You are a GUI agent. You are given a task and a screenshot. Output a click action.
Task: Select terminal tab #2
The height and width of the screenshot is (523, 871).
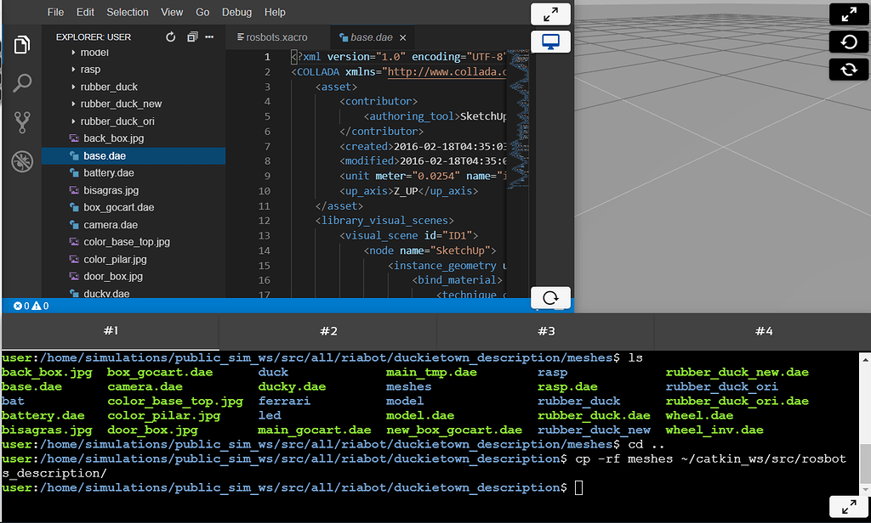328,331
